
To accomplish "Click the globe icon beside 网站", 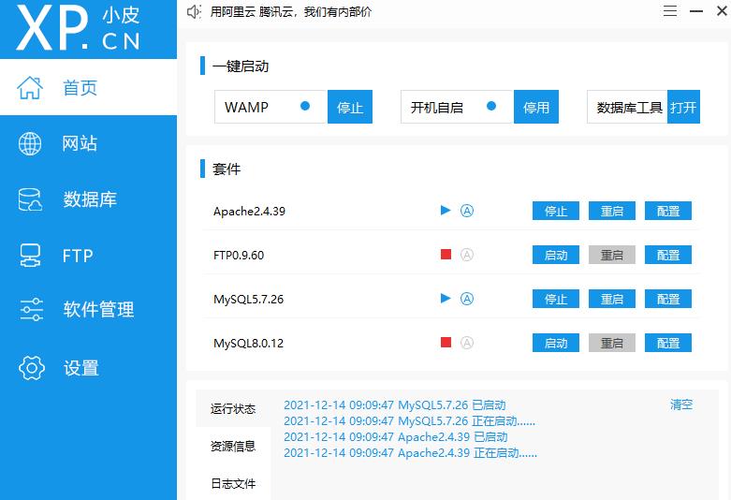I will (30, 143).
